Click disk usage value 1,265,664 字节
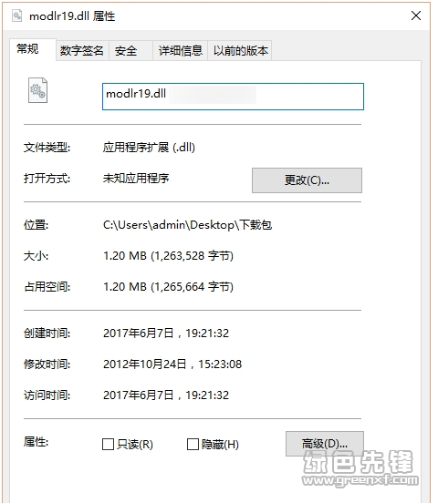 click(168, 286)
